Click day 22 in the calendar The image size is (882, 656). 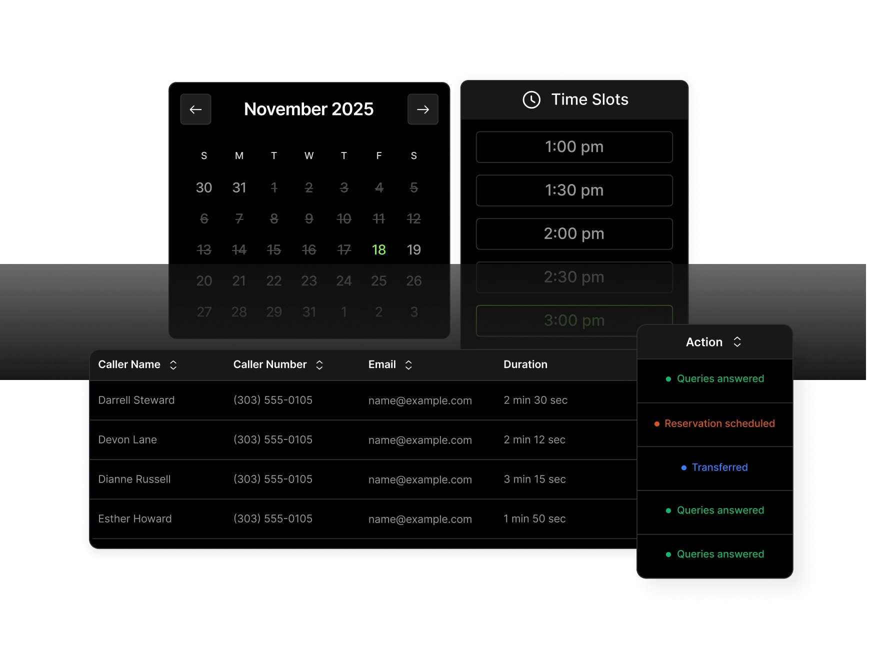coord(274,280)
